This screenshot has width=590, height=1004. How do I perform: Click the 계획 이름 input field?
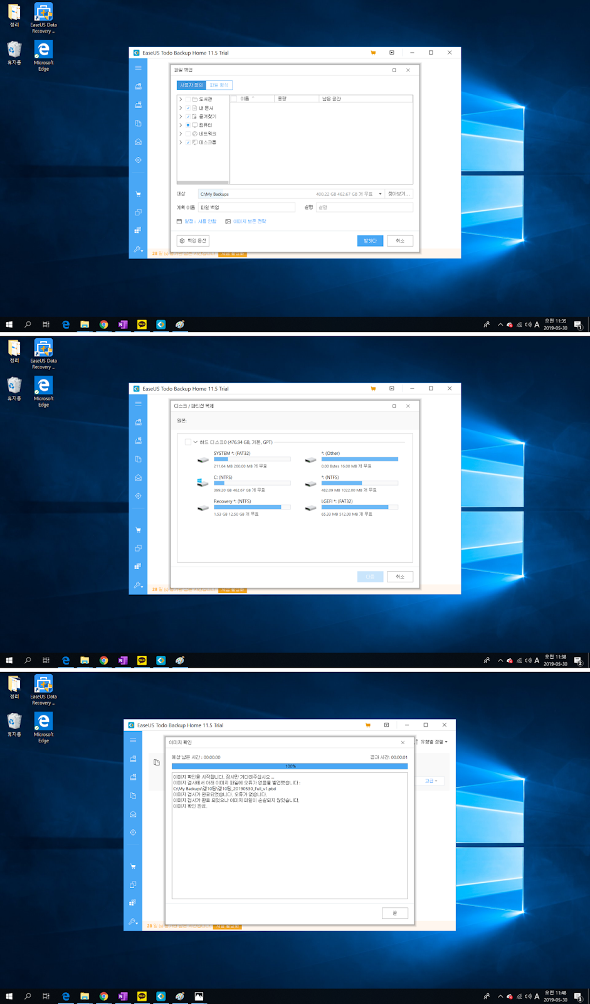tap(246, 207)
